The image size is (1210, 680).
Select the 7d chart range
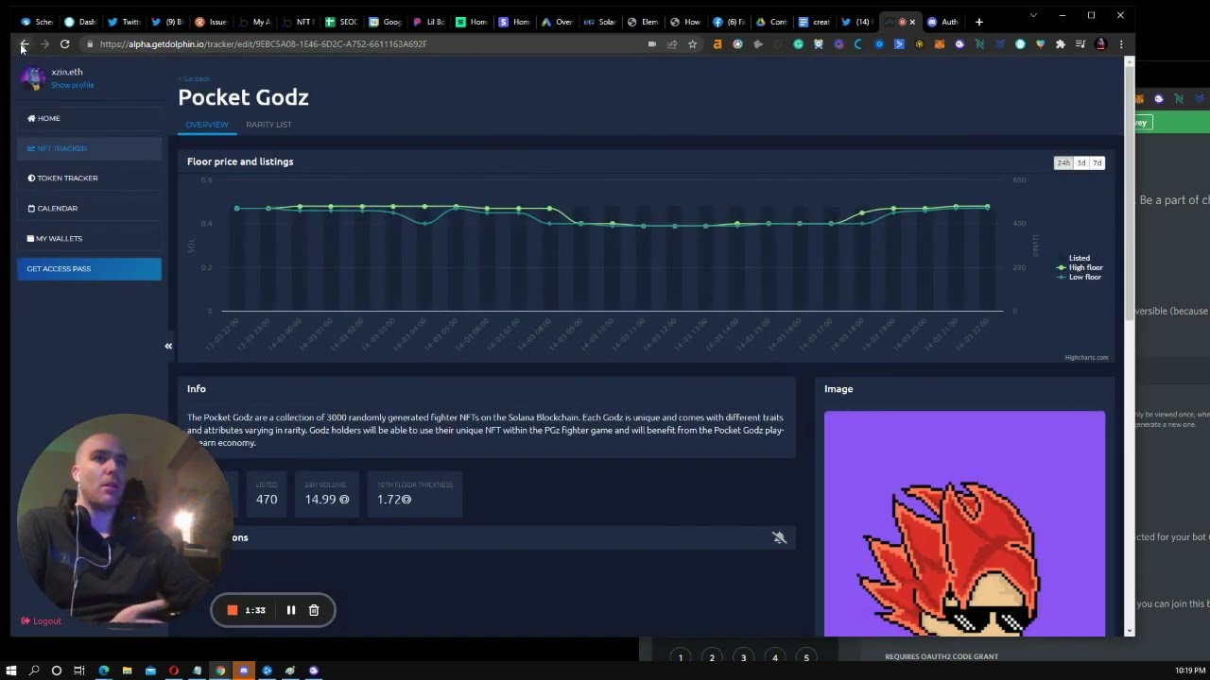tap(1097, 163)
